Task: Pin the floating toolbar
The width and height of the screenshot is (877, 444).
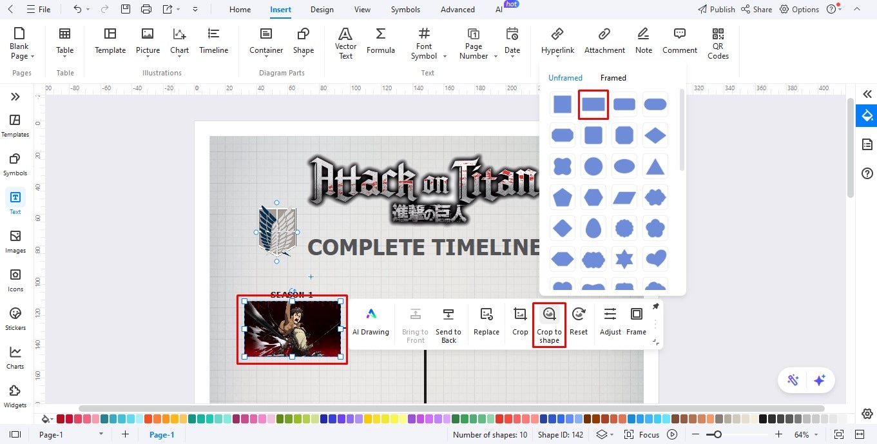Action: [656, 307]
